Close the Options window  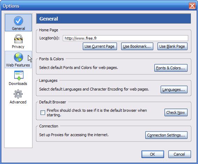[192, 6]
